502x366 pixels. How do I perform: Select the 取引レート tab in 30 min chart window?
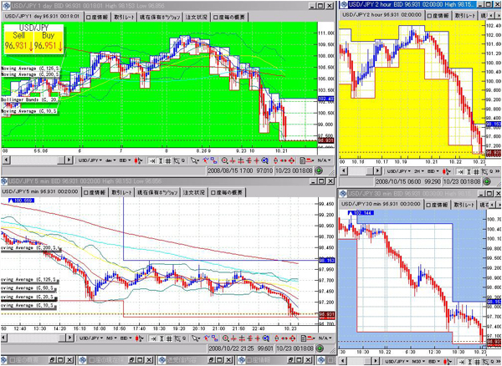tap(464, 205)
